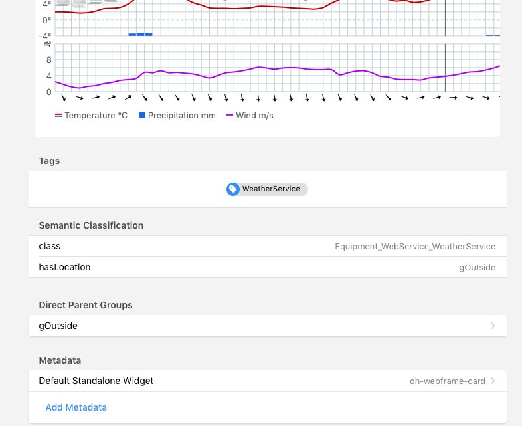The width and height of the screenshot is (522, 426).
Task: Expand the gOutside parent group chevron
Action: click(493, 326)
